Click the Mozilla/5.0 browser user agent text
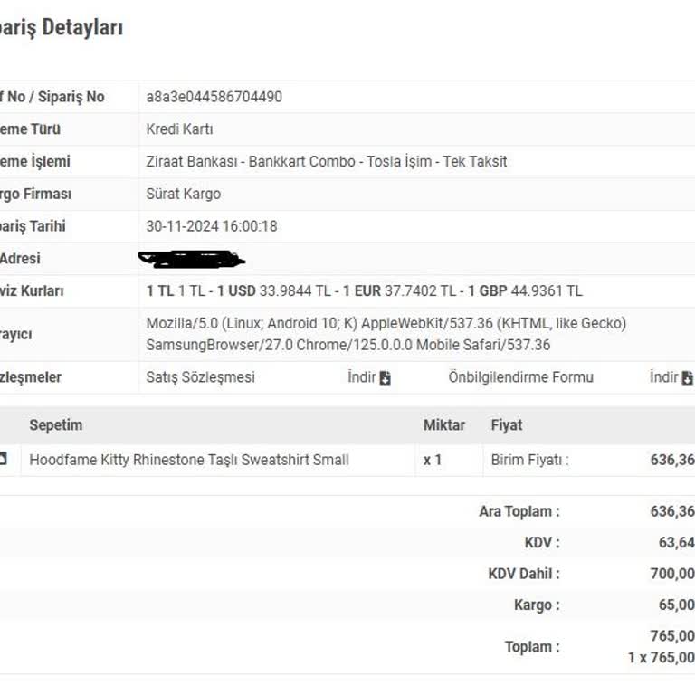Image resolution: width=695 pixels, height=695 pixels. 386,334
